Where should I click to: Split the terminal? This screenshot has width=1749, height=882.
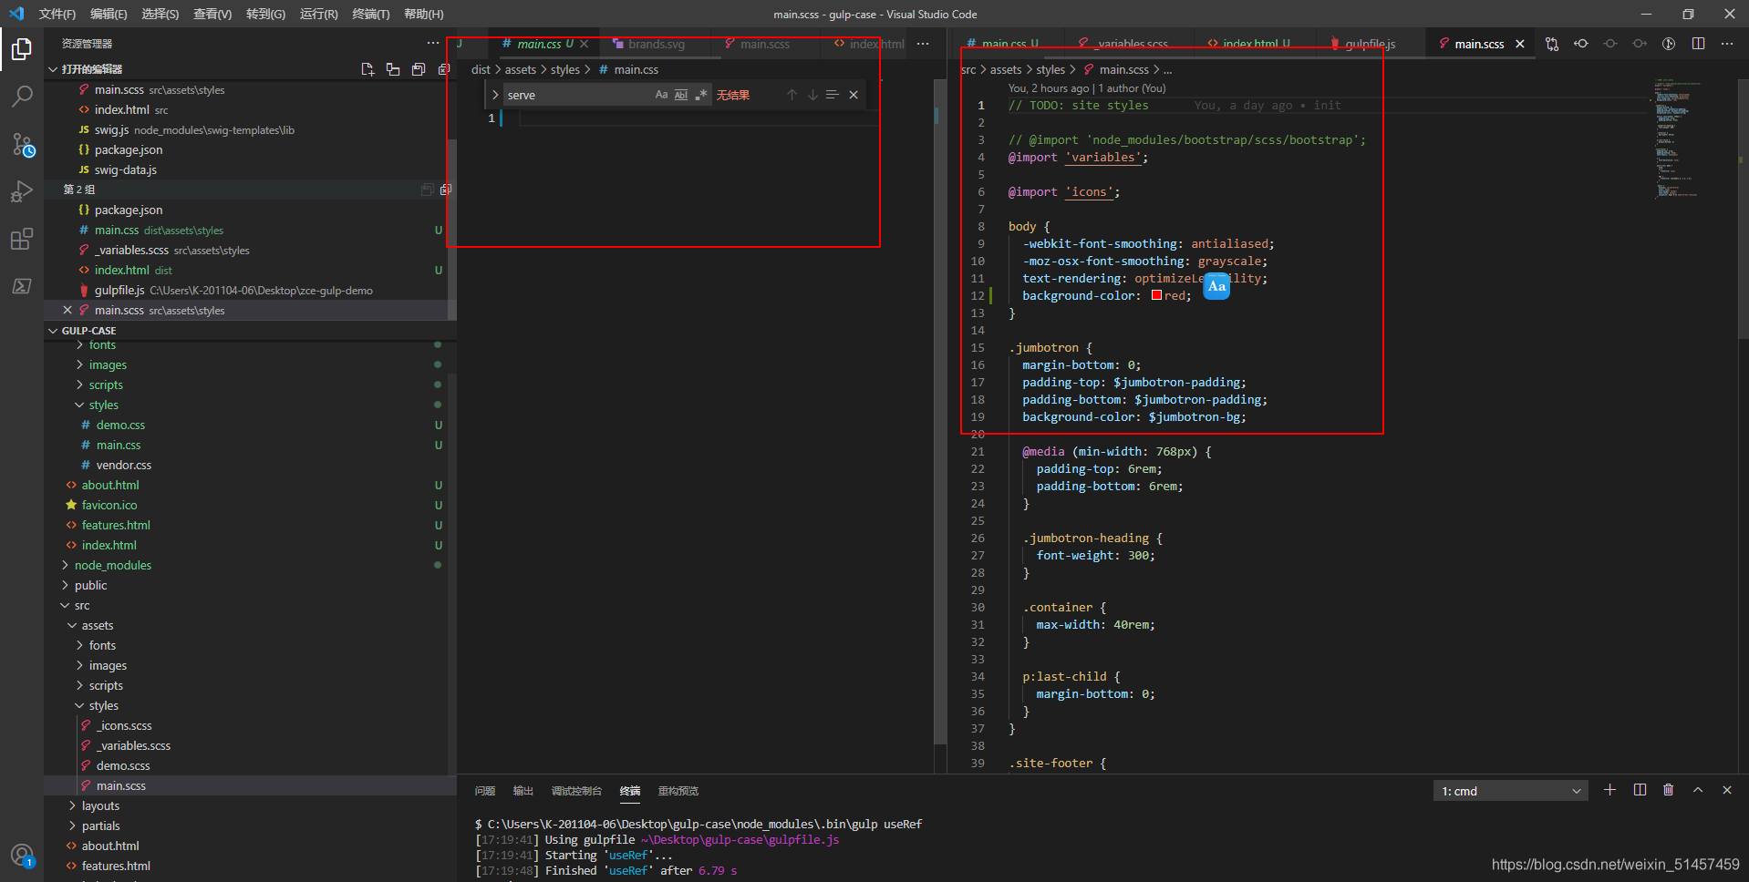pos(1640,790)
